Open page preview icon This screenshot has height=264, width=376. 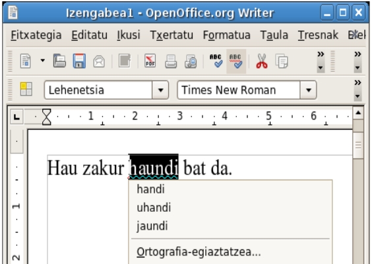(191, 61)
